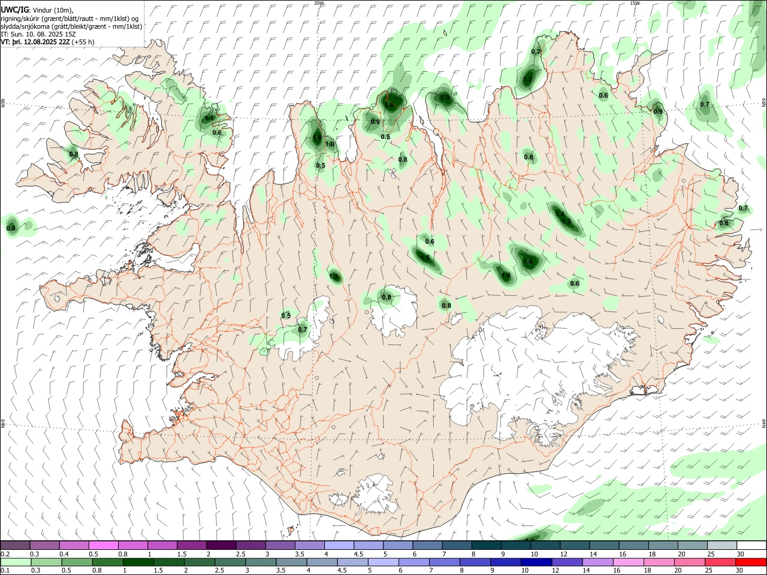The width and height of the screenshot is (767, 575).
Task: Click the 'IT: Sun. 10. 08. 2025 15Z' line
Action: pyautogui.click(x=38, y=34)
